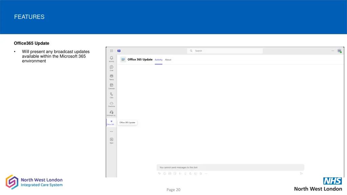Open more compose options ellipsis

[x=206, y=174]
